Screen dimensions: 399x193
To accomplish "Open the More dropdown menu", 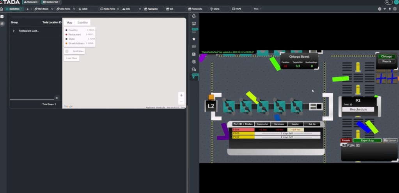I will (x=257, y=9).
